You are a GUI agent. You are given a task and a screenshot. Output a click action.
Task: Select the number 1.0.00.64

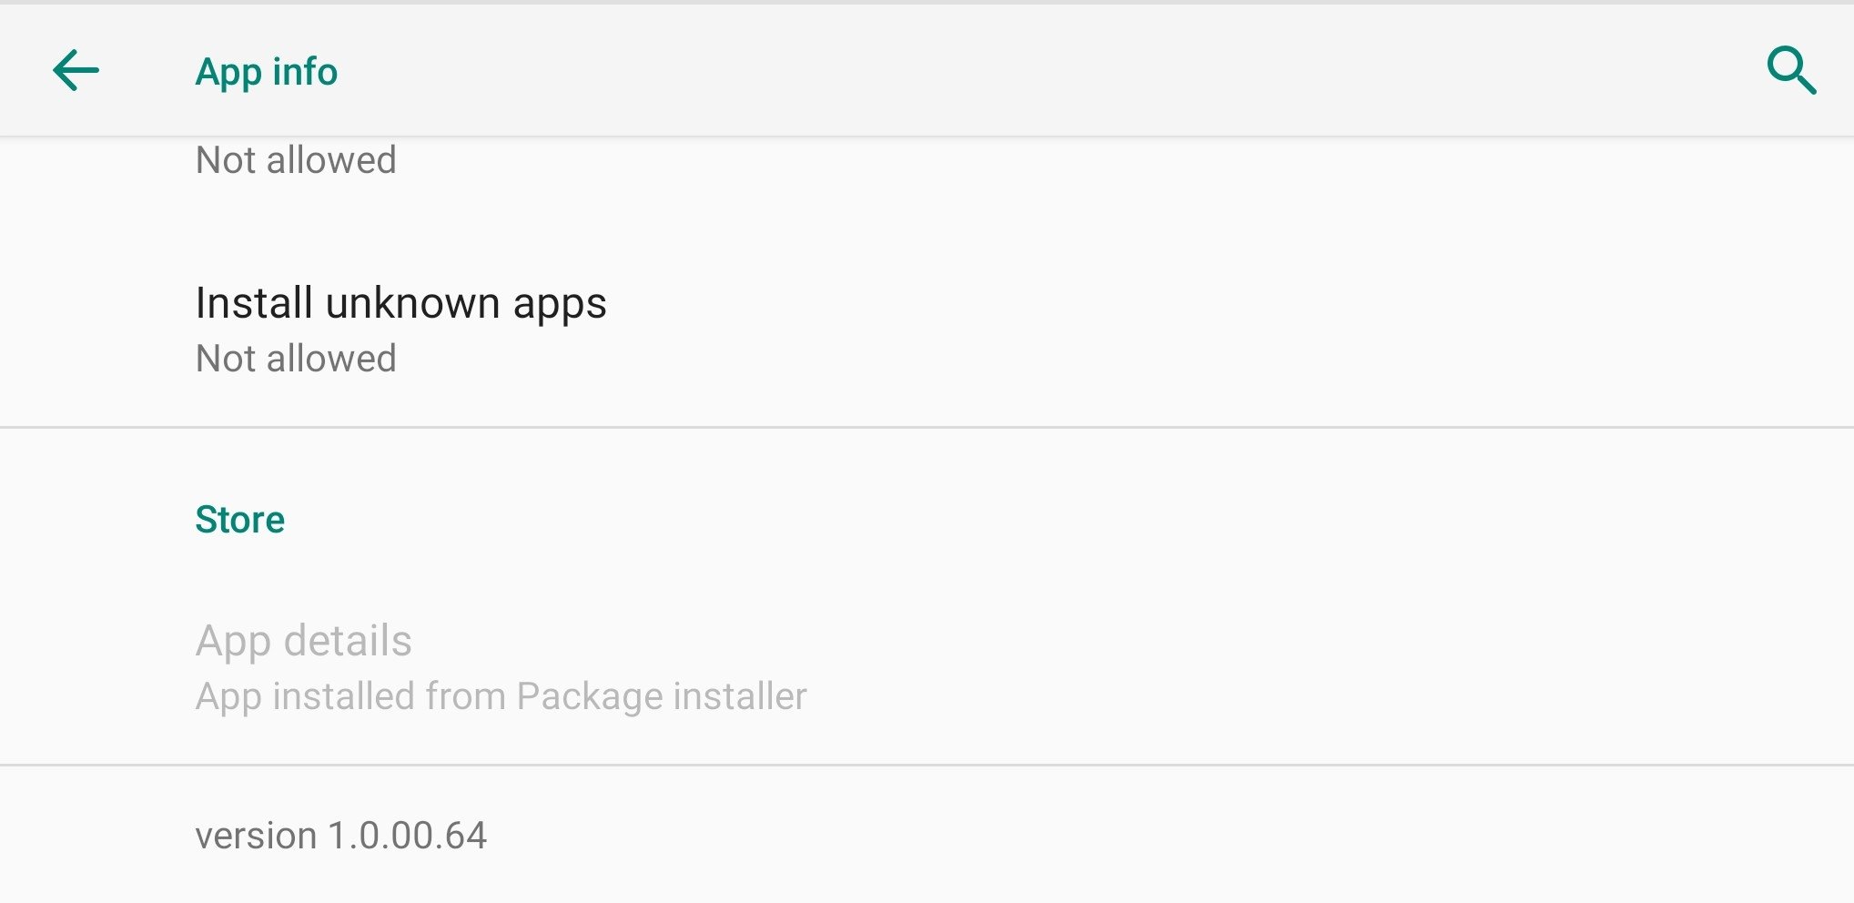coord(408,836)
